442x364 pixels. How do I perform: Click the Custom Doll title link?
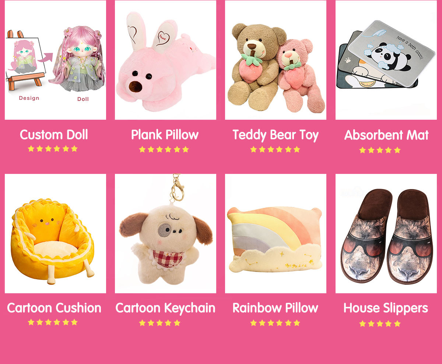pyautogui.click(x=54, y=134)
